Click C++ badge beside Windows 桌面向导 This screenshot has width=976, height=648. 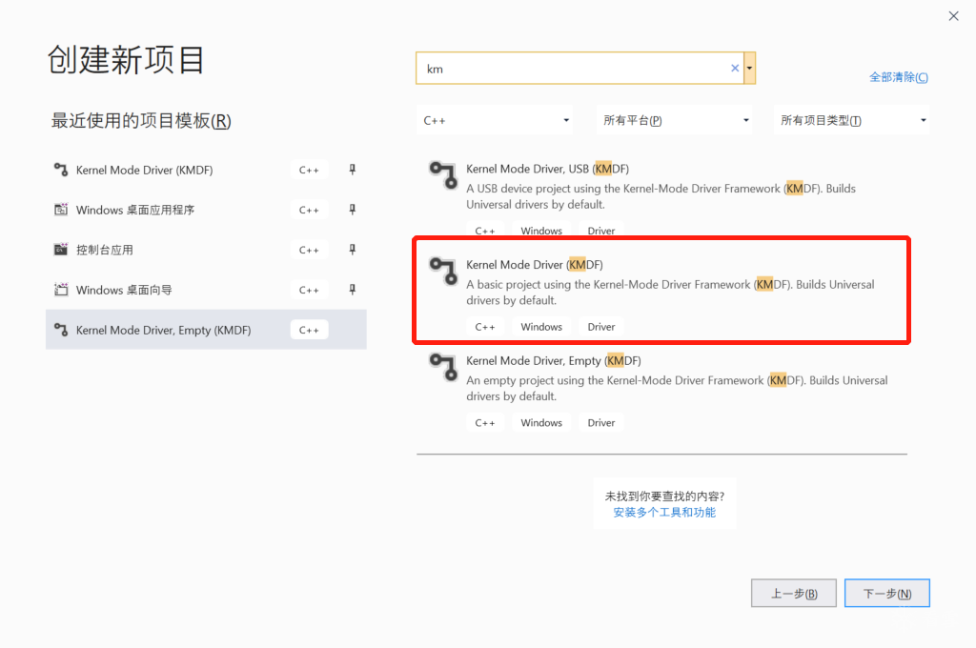pos(309,290)
